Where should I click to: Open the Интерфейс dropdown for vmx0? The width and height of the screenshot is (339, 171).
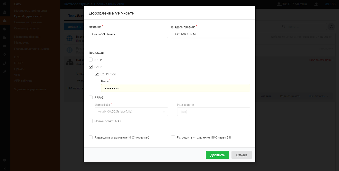pyautogui.click(x=163, y=112)
